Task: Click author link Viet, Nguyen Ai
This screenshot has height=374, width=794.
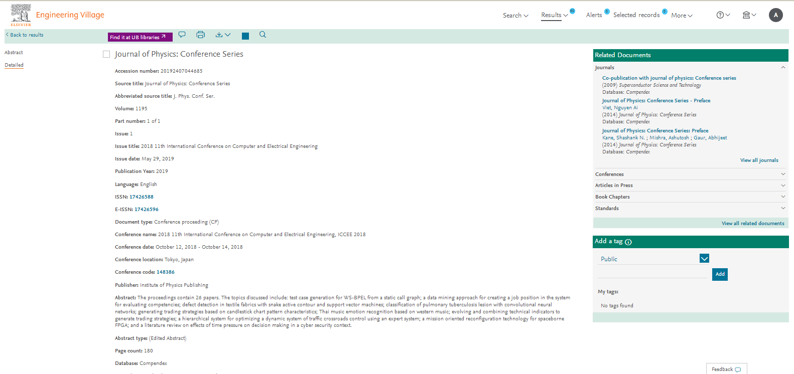Action: pos(620,108)
